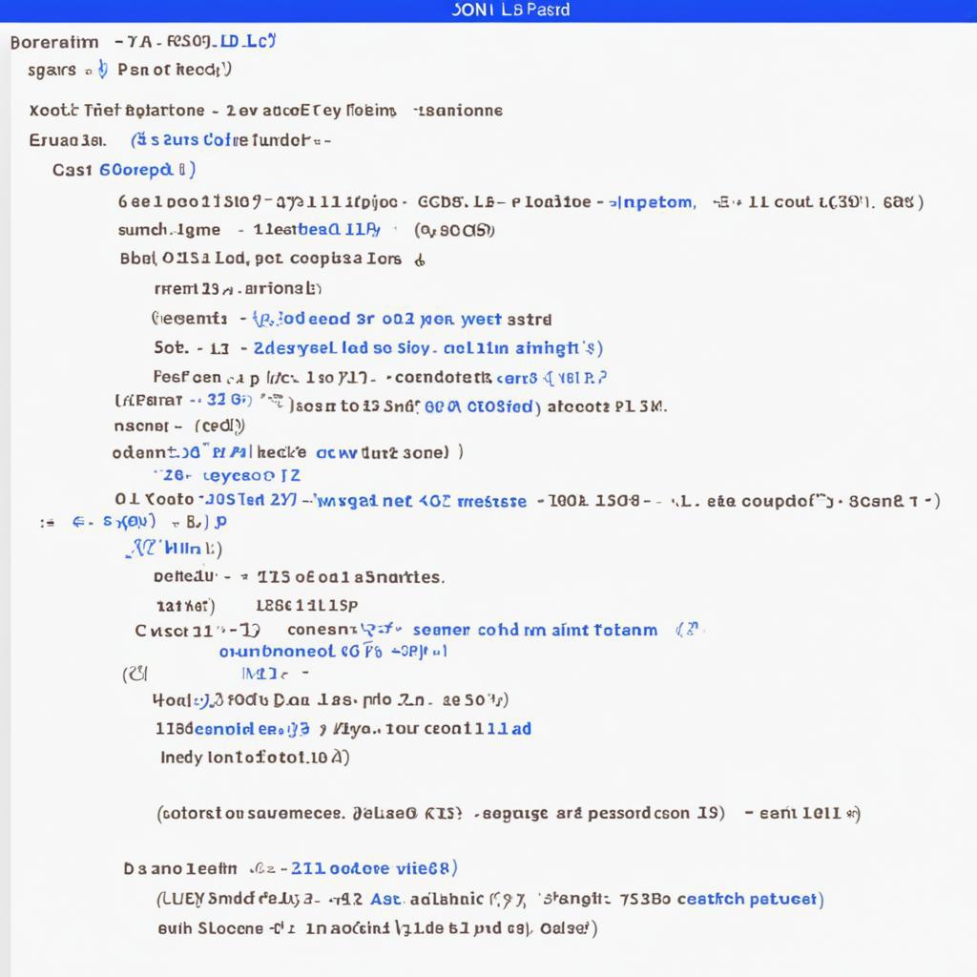
Task: Select the line starting with "Dsano"
Action: pos(290,868)
